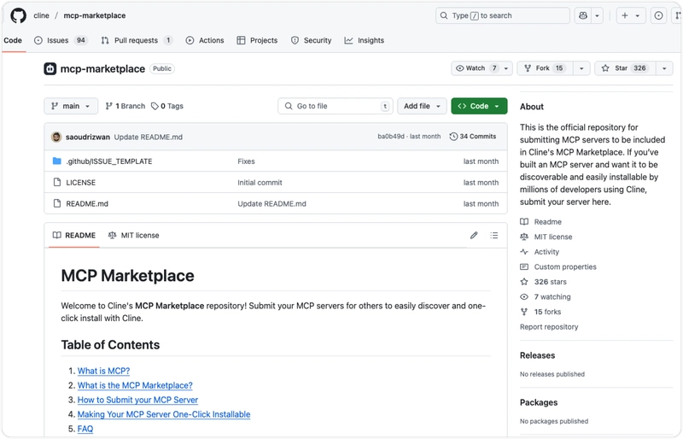
Task: Open the Projects tab
Action: point(257,40)
